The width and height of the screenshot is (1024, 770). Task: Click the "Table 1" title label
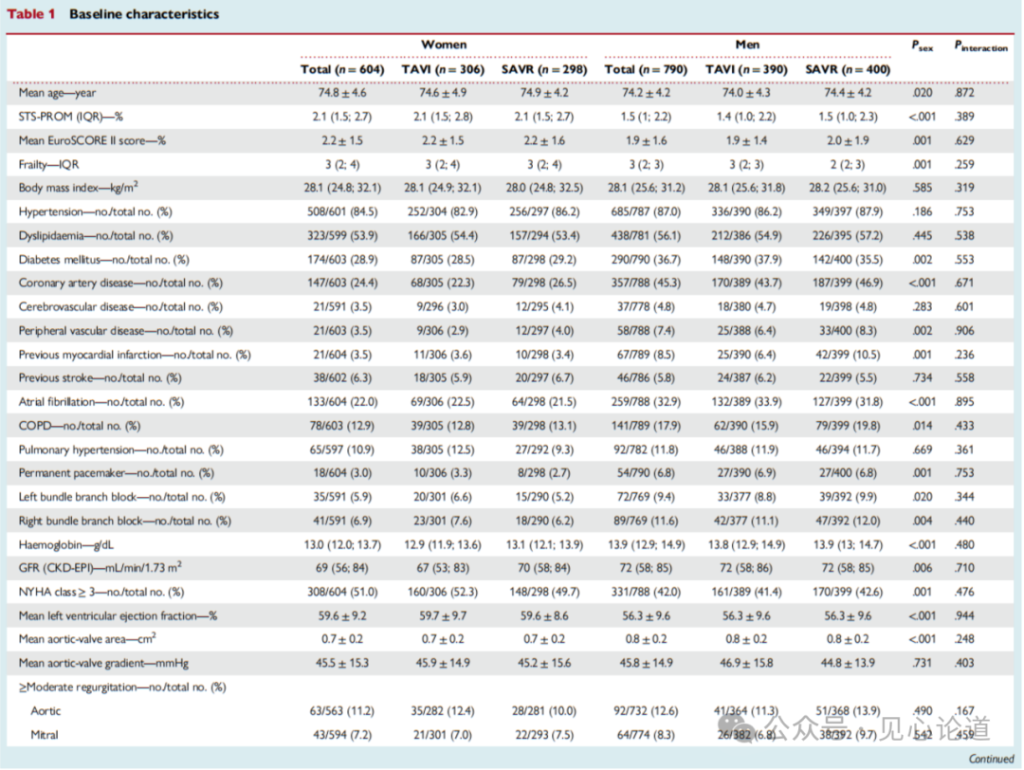tap(32, 14)
